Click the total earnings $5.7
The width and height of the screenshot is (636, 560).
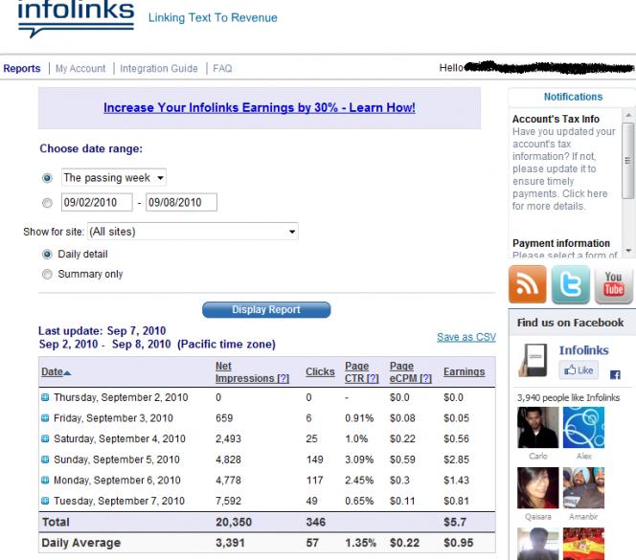[455, 522]
